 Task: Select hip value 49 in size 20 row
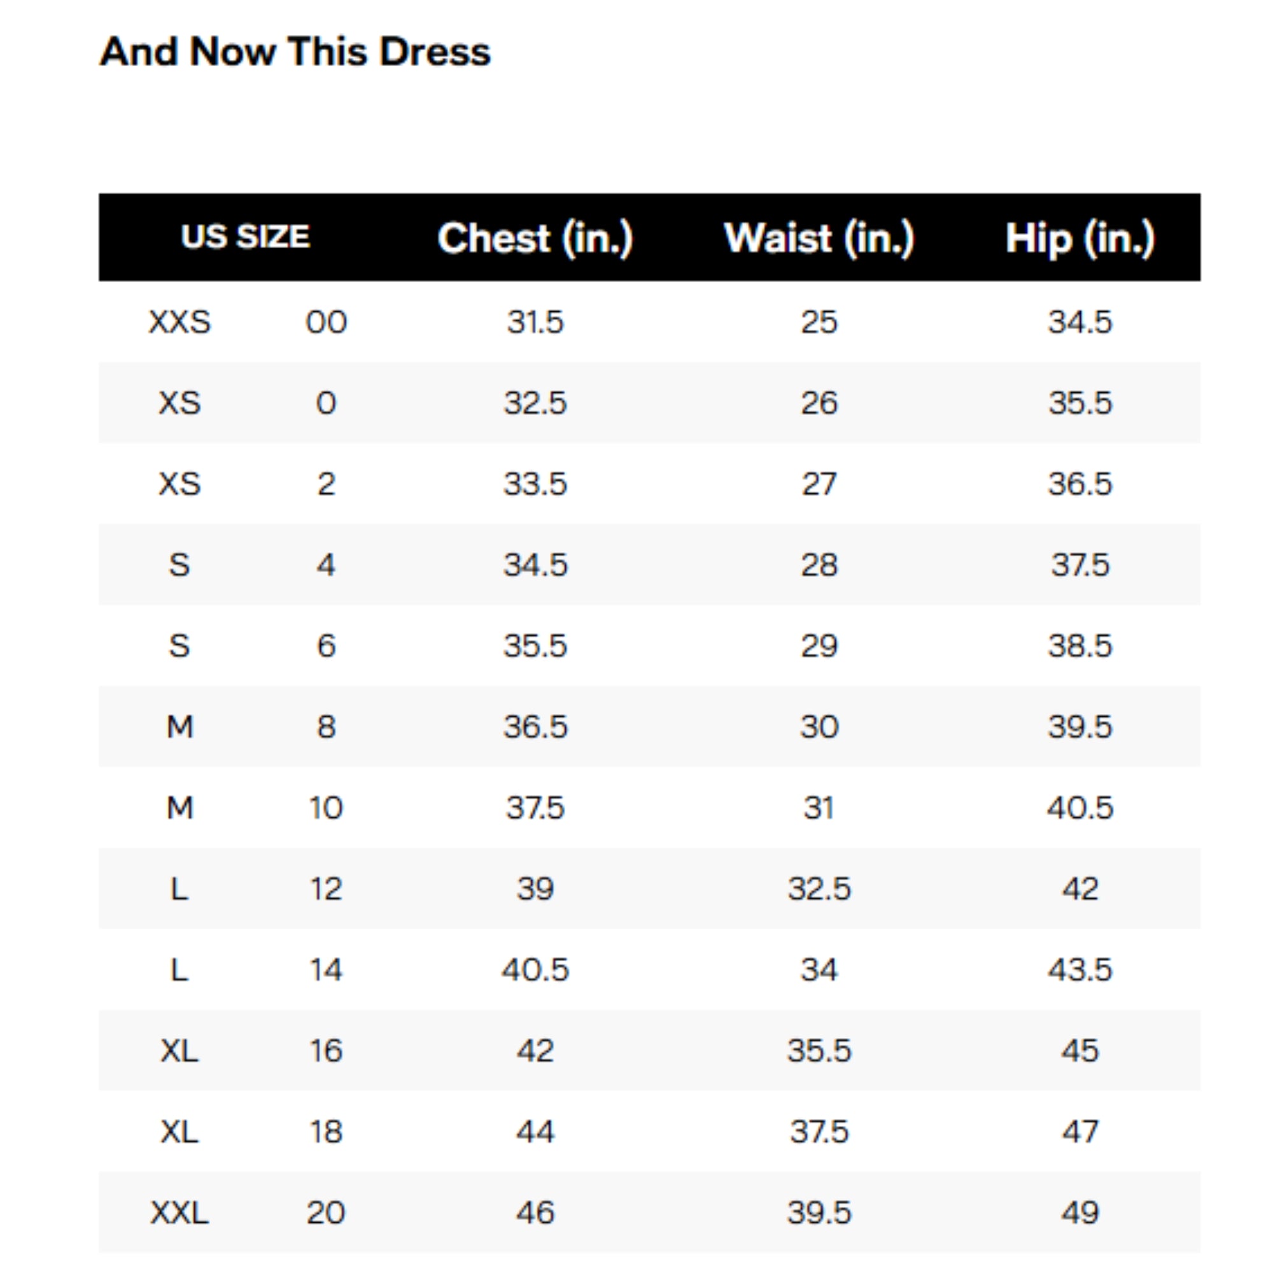pos(1080,1213)
